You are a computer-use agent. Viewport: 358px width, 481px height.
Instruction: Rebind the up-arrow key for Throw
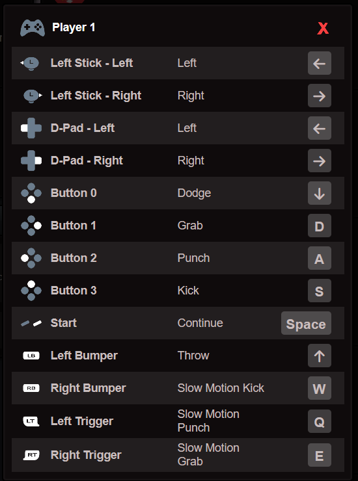click(320, 356)
